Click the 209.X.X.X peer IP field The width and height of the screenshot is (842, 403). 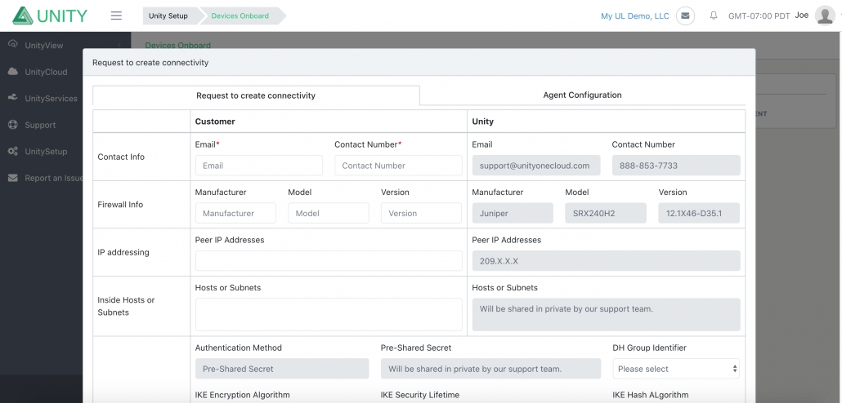(x=607, y=261)
